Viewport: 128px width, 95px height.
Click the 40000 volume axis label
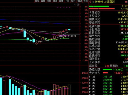coord(85,73)
